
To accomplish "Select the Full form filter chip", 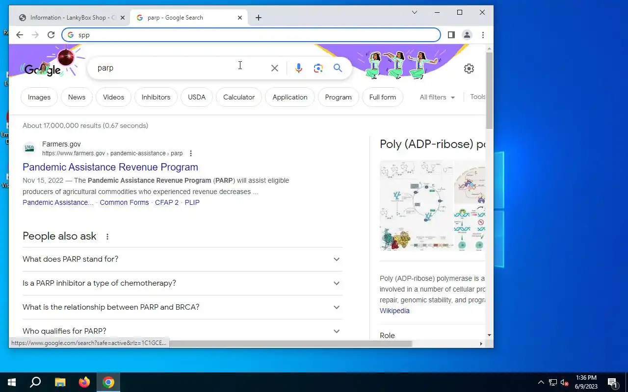I will click(383, 97).
